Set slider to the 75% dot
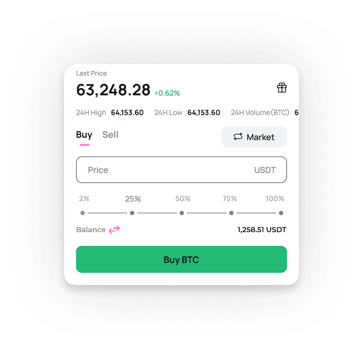Screen dimensions: 363x349 coord(231,213)
